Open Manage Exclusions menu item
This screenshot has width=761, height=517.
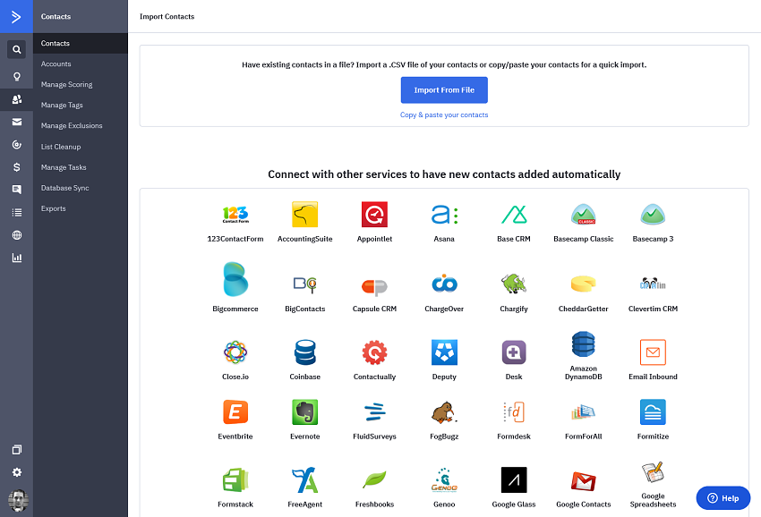click(x=81, y=125)
